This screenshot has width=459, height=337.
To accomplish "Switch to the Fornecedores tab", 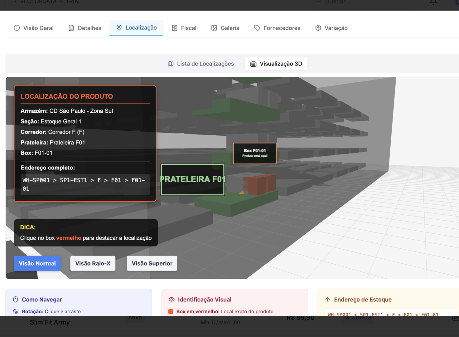I will point(277,28).
